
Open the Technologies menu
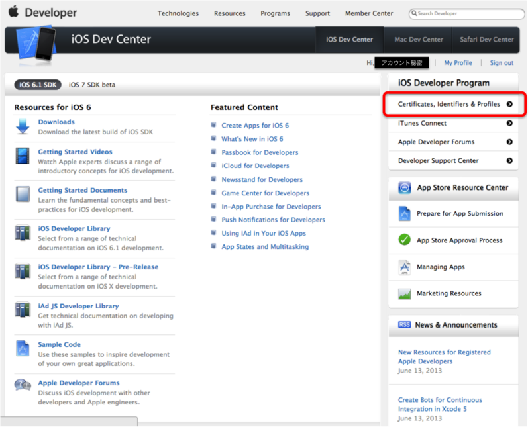(x=178, y=13)
